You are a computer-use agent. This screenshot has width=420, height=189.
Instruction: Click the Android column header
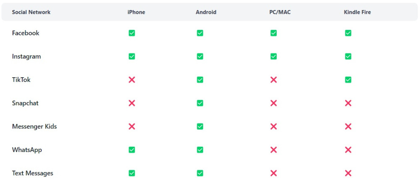(206, 12)
